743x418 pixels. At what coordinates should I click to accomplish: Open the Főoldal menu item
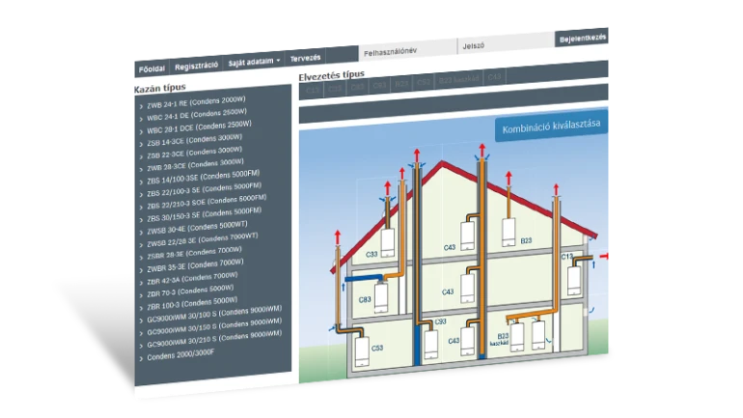[151, 70]
